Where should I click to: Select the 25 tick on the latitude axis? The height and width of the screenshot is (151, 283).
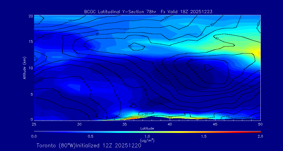34,124
